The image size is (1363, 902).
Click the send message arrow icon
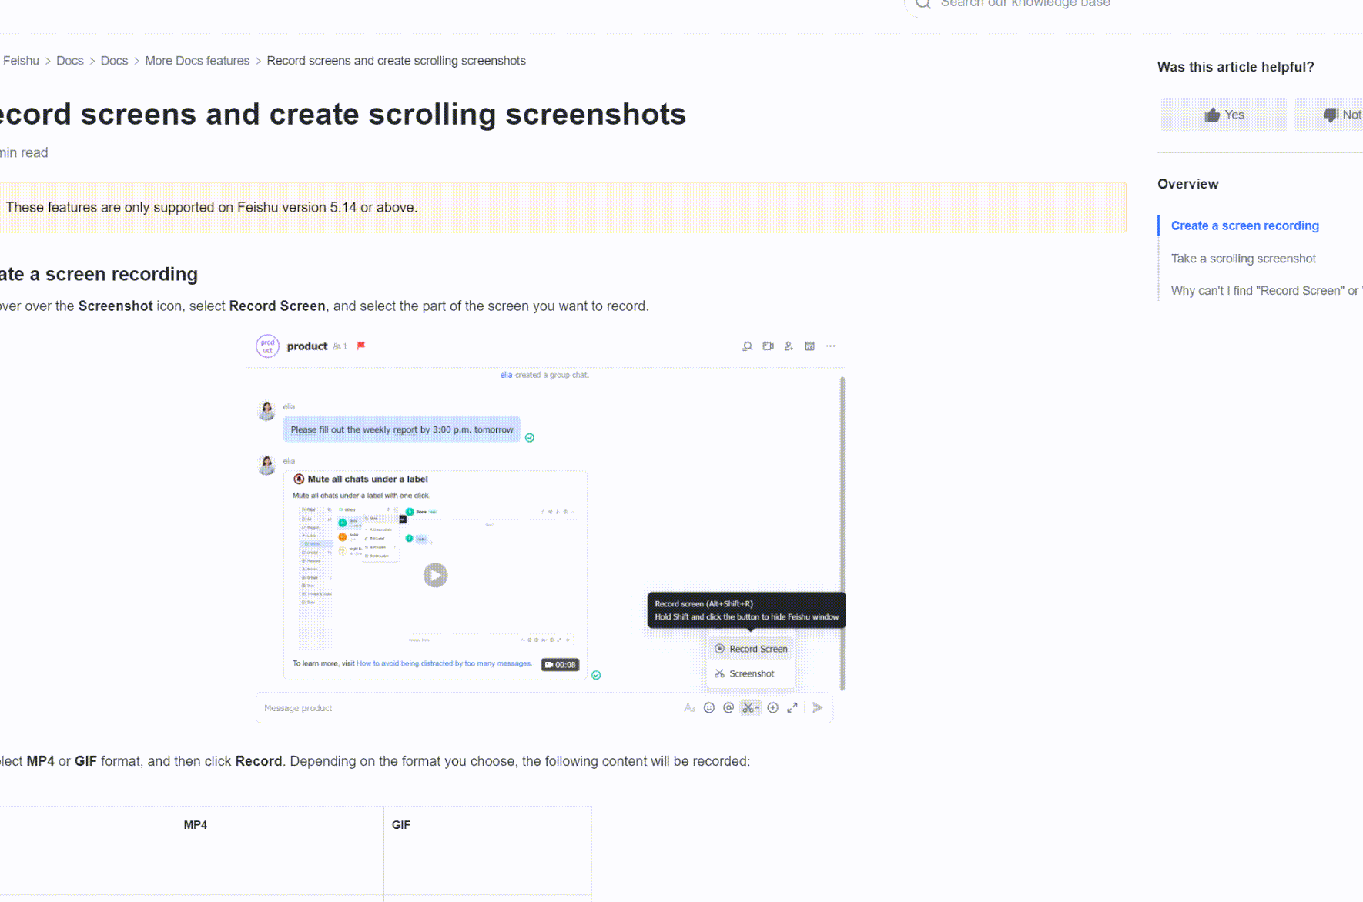point(817,707)
